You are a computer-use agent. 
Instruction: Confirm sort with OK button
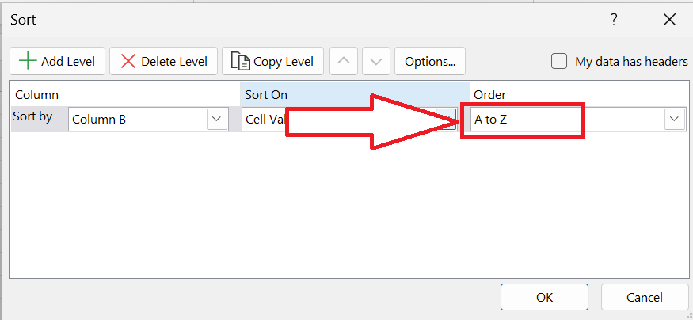(545, 297)
